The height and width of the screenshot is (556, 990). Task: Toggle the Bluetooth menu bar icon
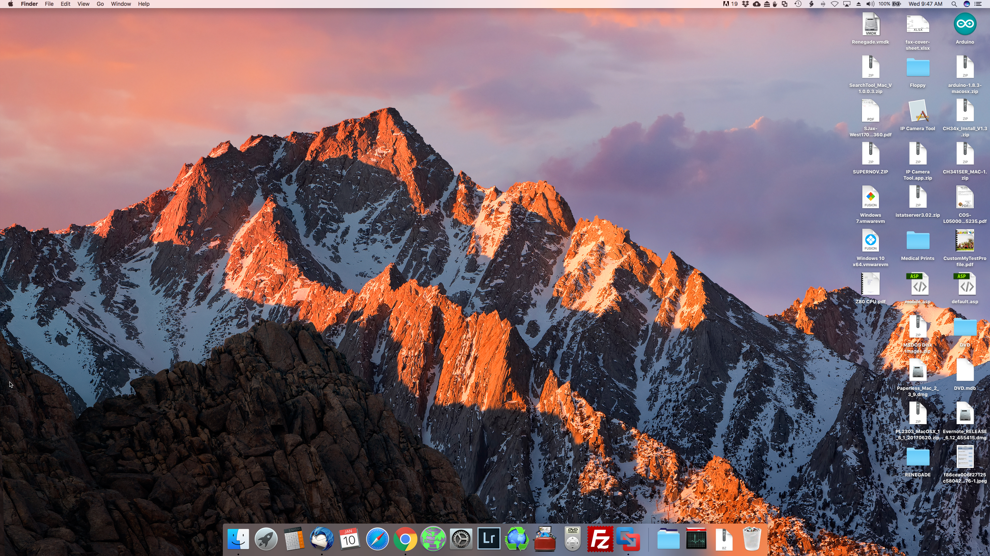click(x=823, y=4)
